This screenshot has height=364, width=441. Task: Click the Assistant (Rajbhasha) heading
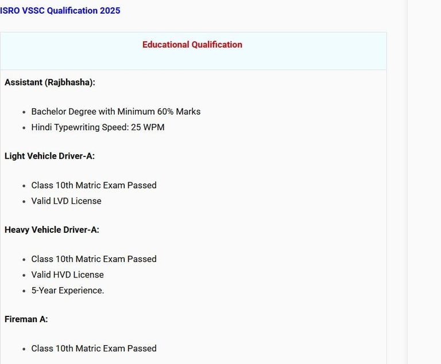point(50,83)
